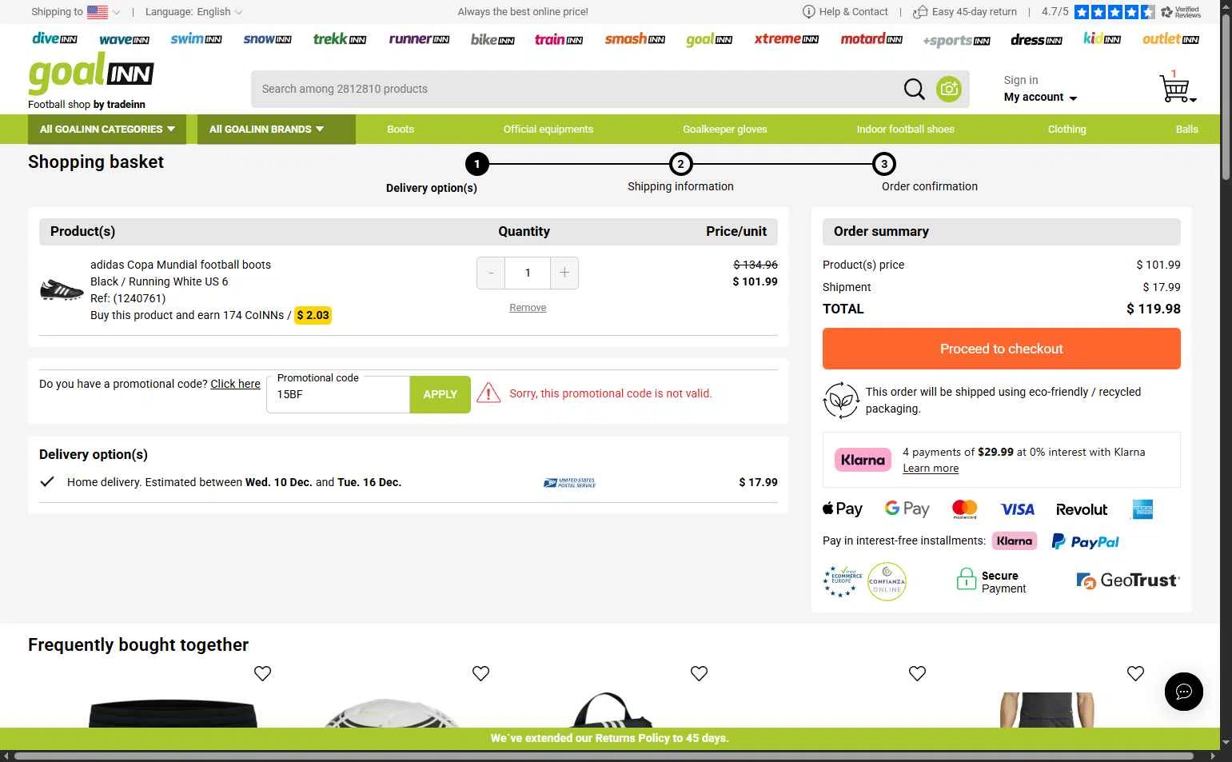Open the Boots category
Viewport: 1232px width, 762px height.
[x=401, y=130]
